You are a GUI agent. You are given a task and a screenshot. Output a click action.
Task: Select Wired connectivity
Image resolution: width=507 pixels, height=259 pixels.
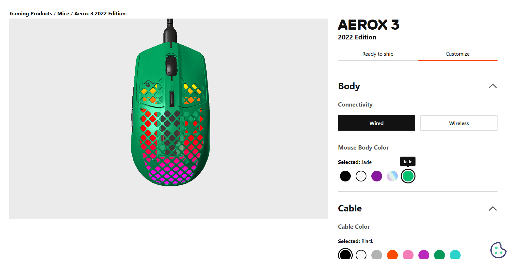coord(376,123)
